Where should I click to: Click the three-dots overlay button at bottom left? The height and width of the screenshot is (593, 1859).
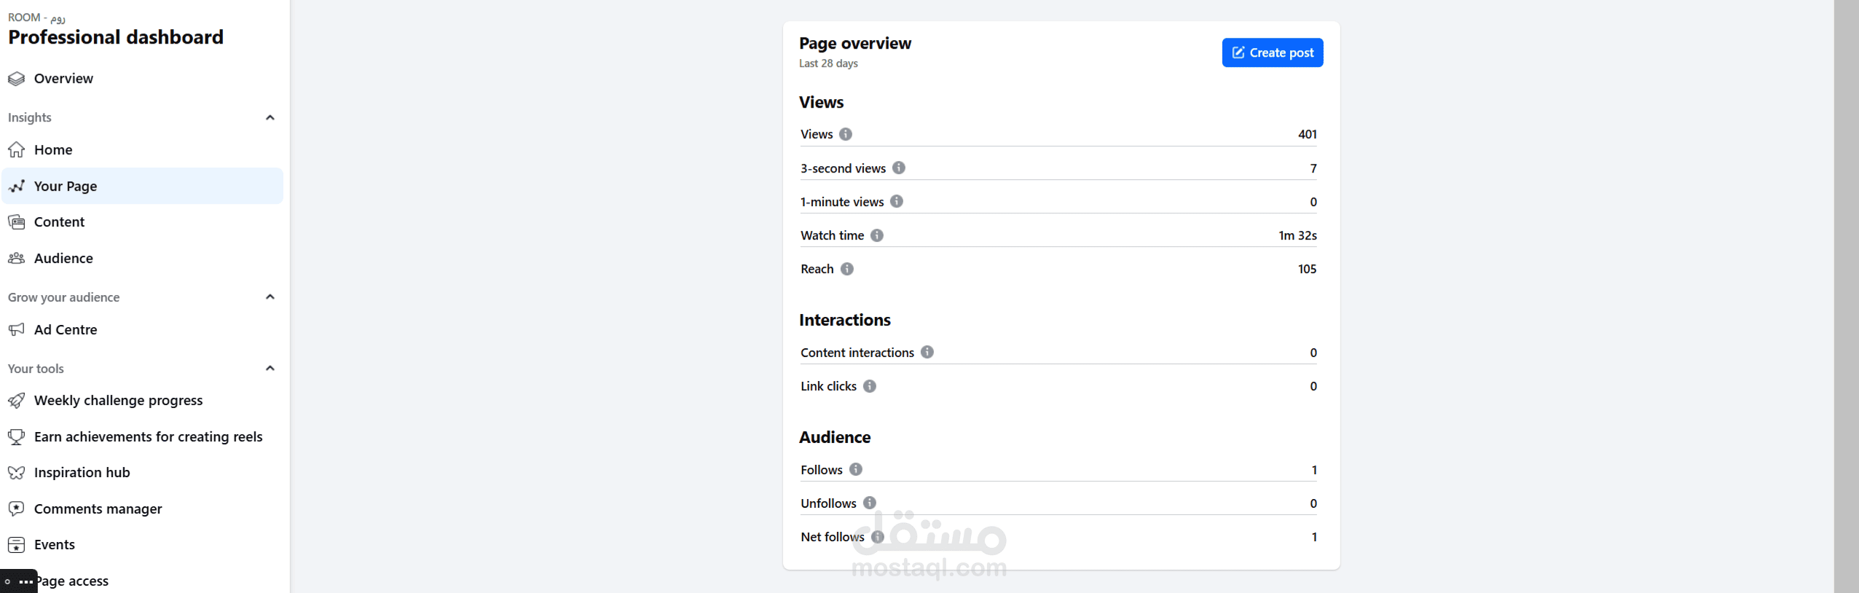coord(26,581)
